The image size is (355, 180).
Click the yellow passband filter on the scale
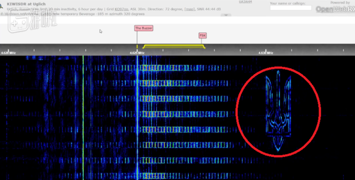click(174, 46)
